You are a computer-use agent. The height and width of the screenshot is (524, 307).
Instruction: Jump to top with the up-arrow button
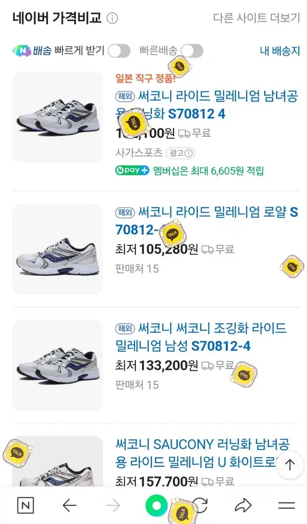pos(290,465)
